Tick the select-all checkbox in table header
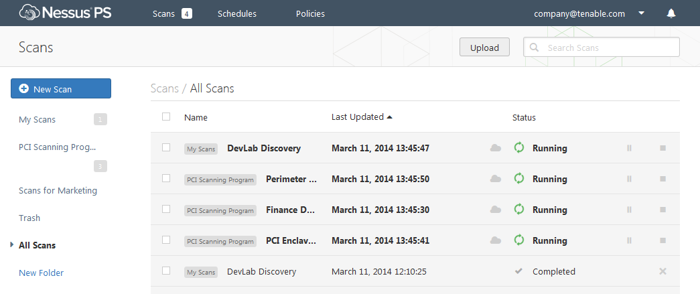Image resolution: width=700 pixels, height=294 pixels. 166,117
